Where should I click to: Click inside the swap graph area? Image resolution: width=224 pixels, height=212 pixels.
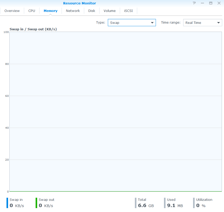[116, 112]
